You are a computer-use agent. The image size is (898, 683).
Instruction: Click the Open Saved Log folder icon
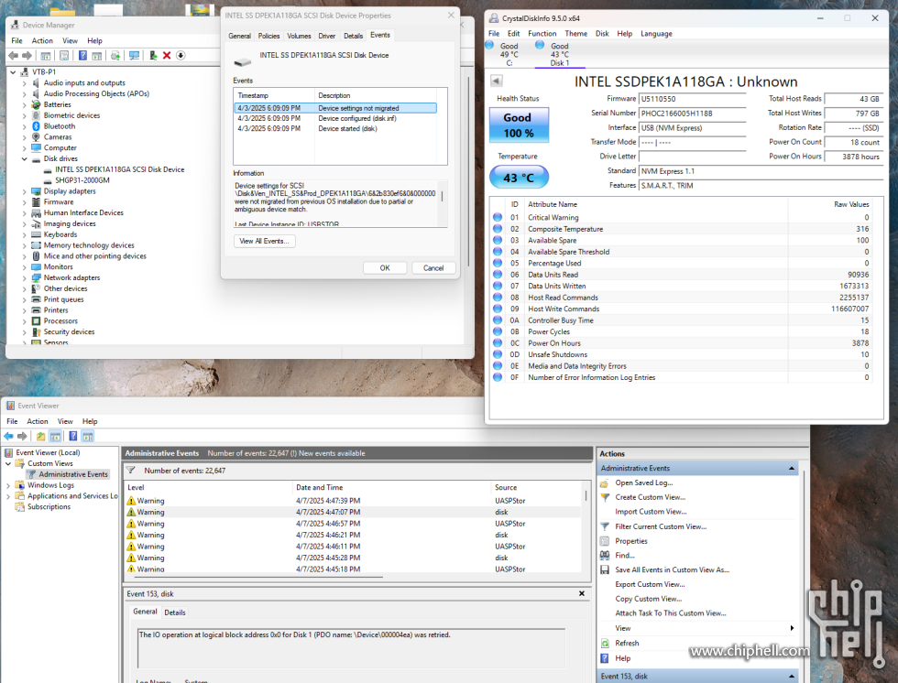coord(605,483)
